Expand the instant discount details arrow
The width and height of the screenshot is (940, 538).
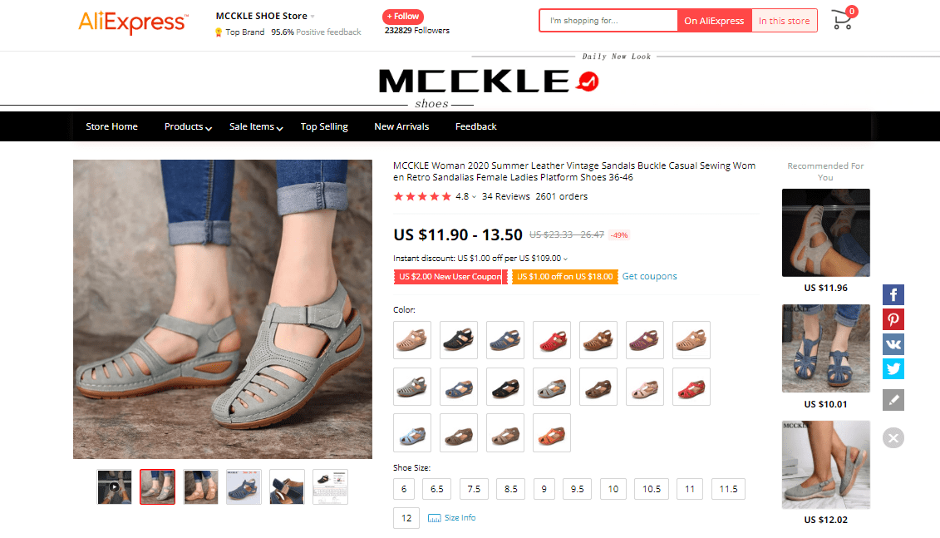click(566, 259)
